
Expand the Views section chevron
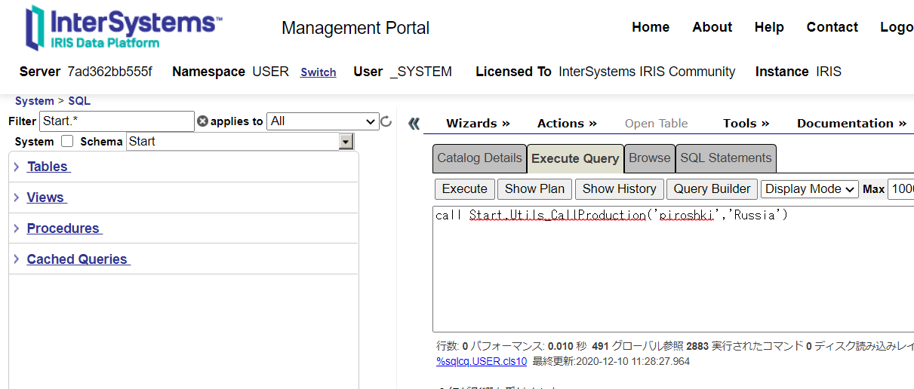16,198
